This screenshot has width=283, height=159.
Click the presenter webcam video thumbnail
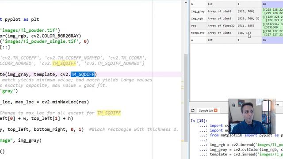(x=252, y=116)
